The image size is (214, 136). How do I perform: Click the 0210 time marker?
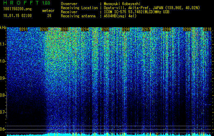(207, 29)
